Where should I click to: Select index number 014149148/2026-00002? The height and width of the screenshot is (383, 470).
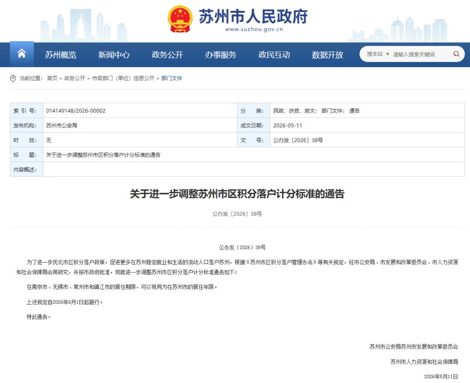(x=76, y=111)
